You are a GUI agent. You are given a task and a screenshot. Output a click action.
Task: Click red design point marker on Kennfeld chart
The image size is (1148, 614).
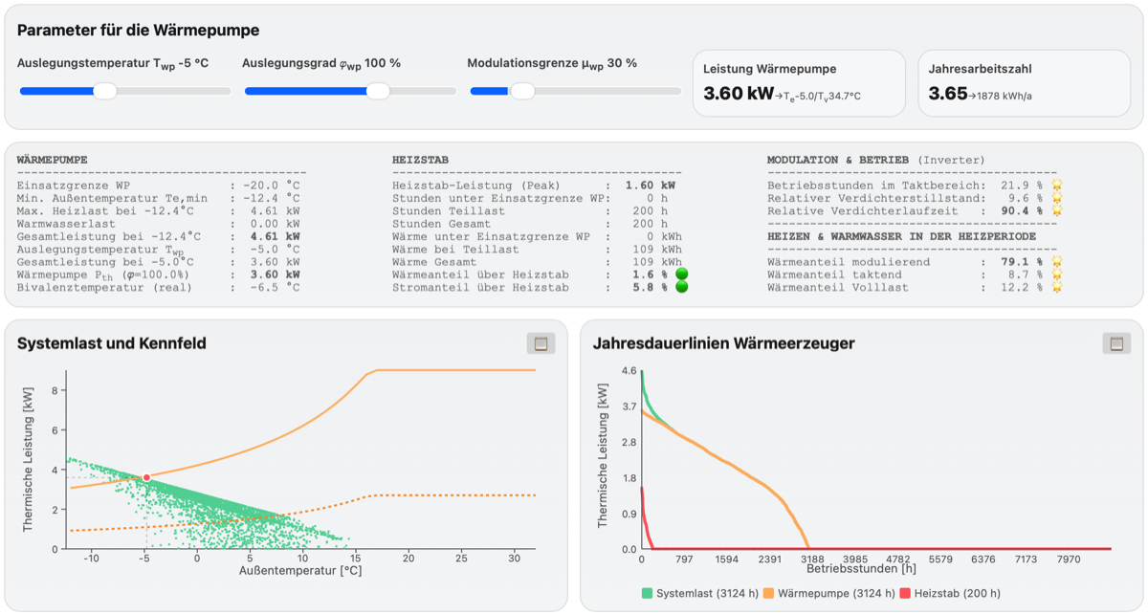146,477
